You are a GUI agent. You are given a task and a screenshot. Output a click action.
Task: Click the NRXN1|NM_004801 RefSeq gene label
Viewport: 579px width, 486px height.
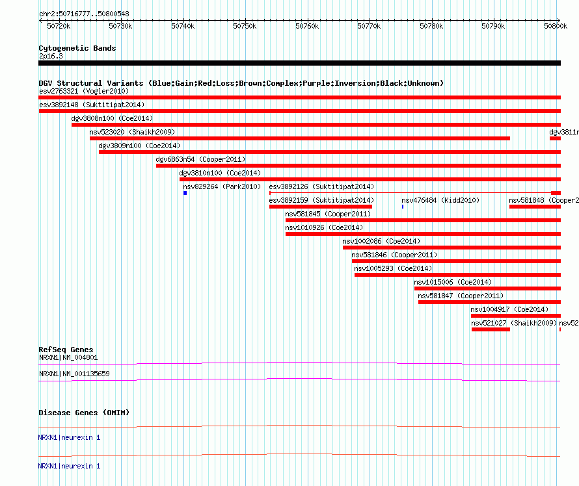(x=68, y=358)
